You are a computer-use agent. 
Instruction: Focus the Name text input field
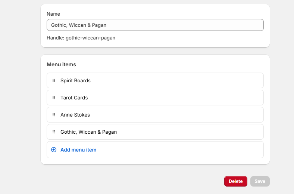click(x=155, y=25)
